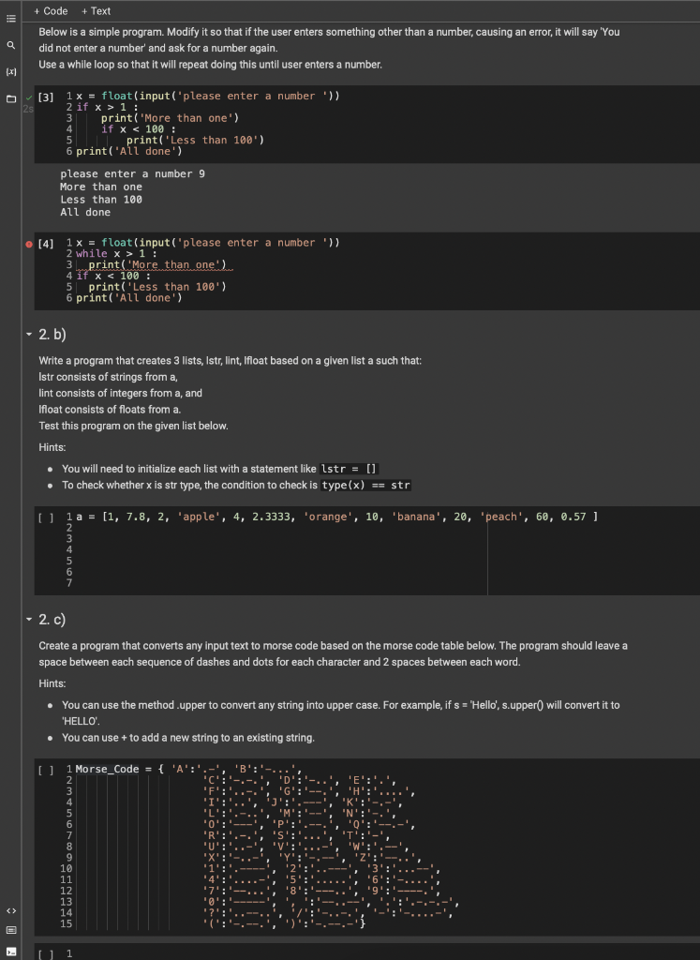Image resolution: width=700 pixels, height=960 pixels.
Task: Click print('All done') line in cell [4]
Action: tap(129, 297)
